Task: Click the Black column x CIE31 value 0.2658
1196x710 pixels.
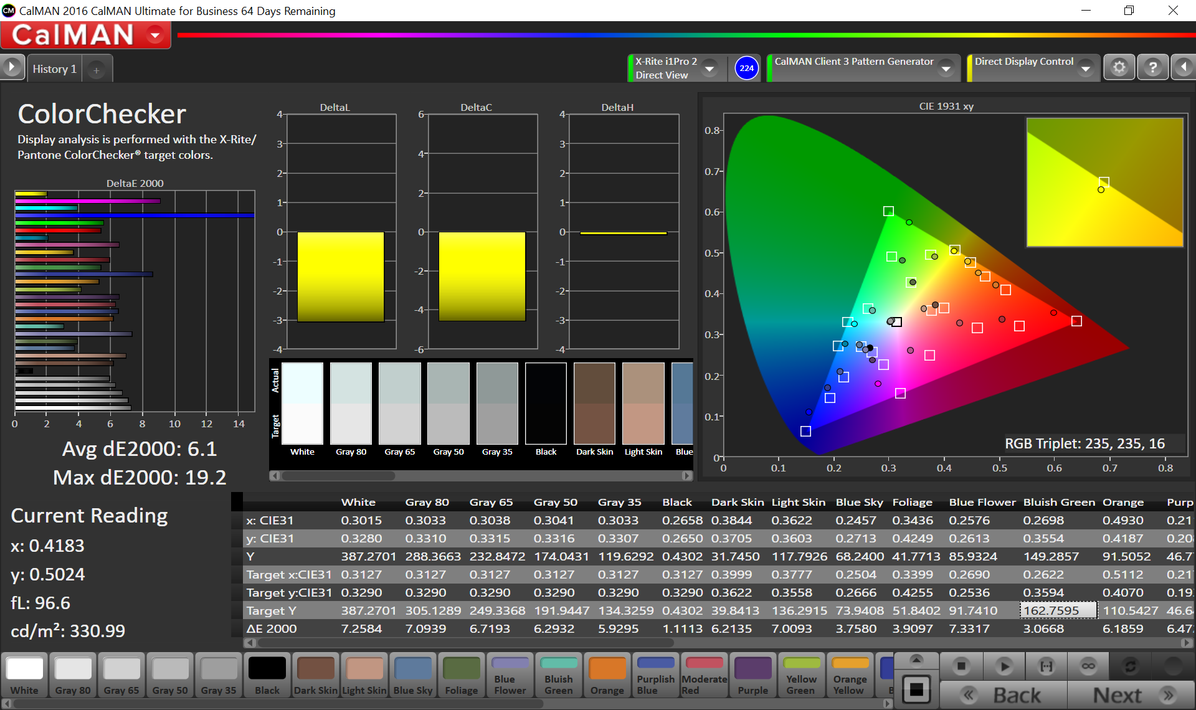Action: click(682, 520)
